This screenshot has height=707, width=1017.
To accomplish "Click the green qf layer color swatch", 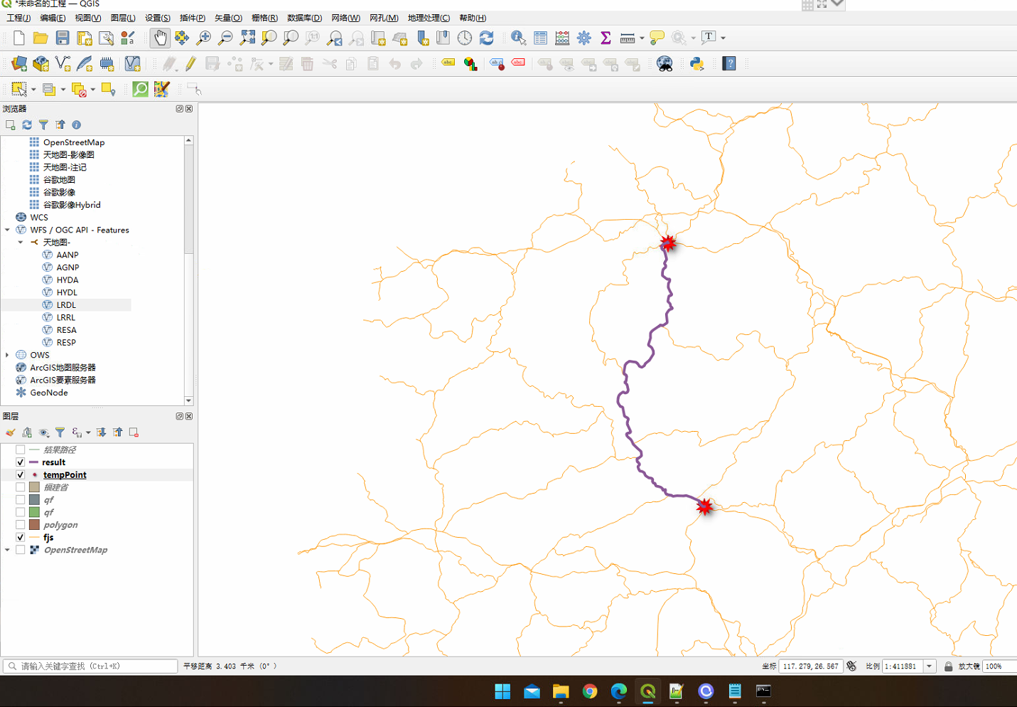I will pyautogui.click(x=33, y=511).
